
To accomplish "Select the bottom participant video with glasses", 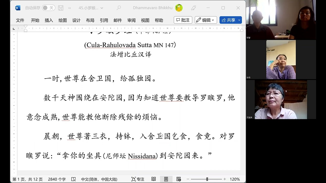I will (x=281, y=99).
